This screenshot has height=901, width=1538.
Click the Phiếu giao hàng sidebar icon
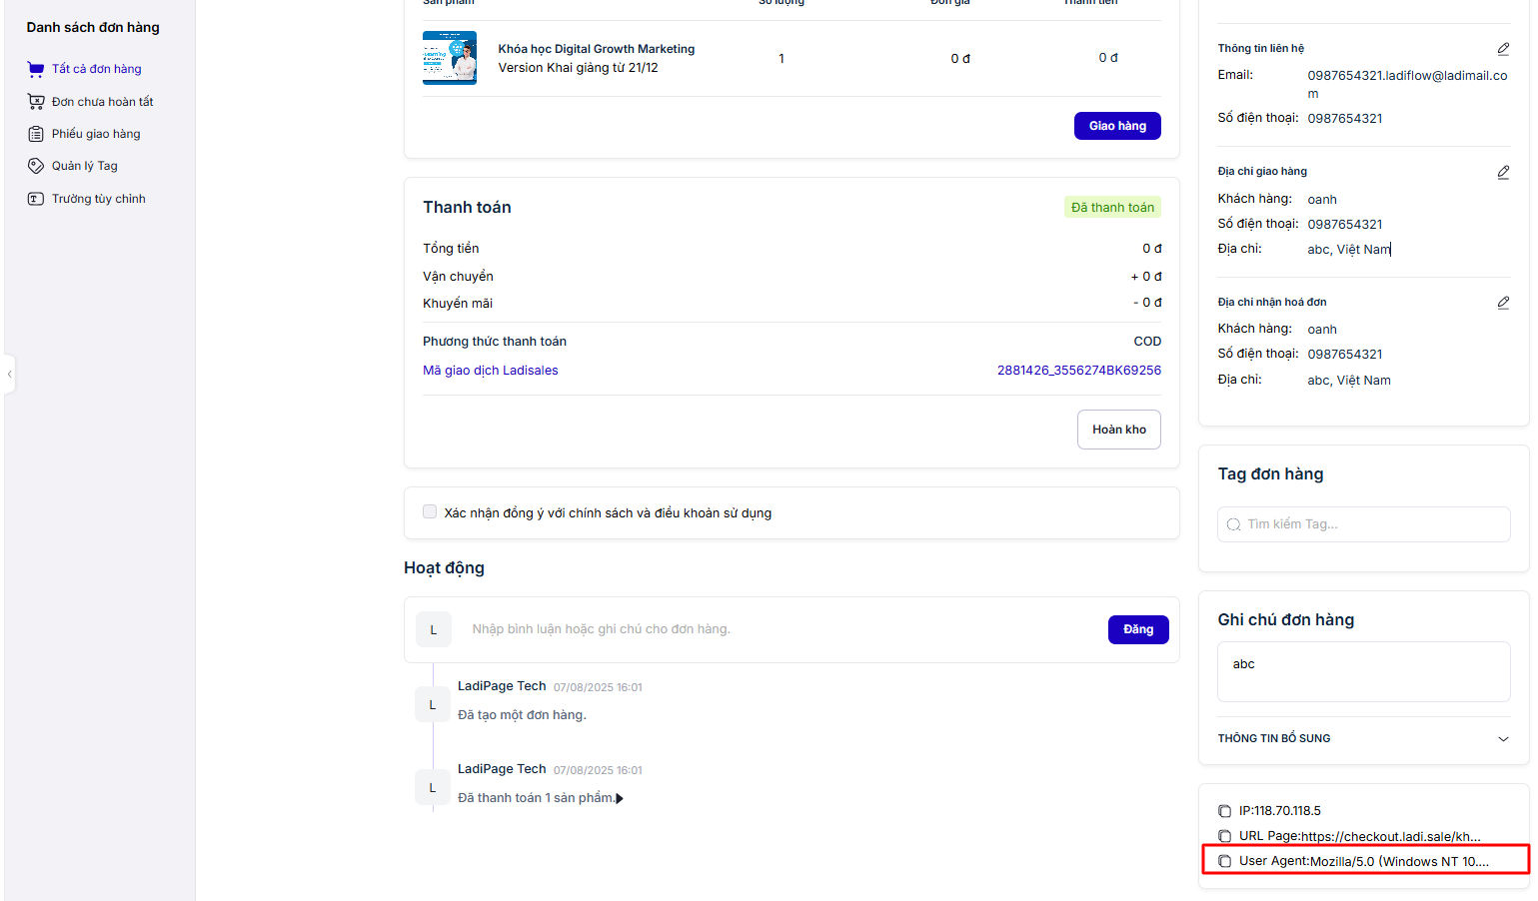pyautogui.click(x=36, y=134)
